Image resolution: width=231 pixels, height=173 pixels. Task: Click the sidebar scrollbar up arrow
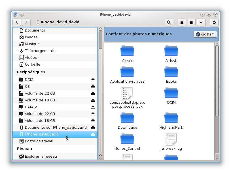[x=100, y=28]
